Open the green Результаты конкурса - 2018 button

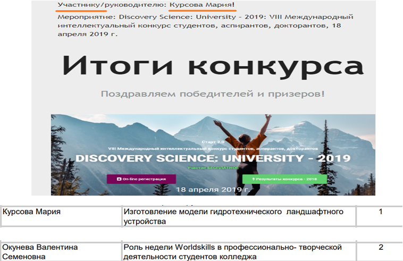tap(284, 179)
